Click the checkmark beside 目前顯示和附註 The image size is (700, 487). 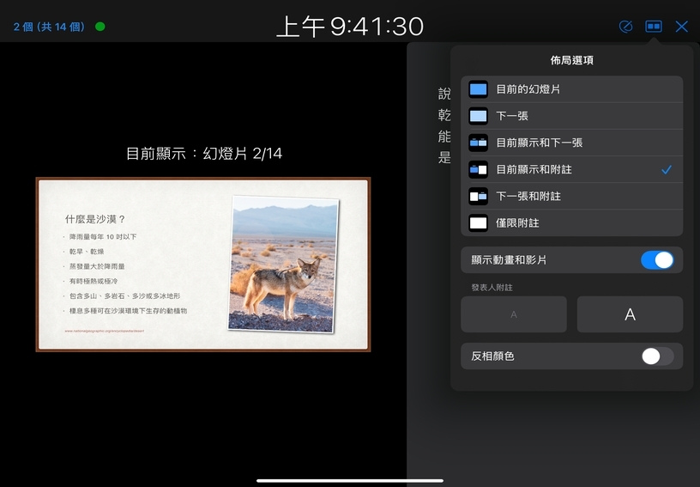[x=667, y=170]
